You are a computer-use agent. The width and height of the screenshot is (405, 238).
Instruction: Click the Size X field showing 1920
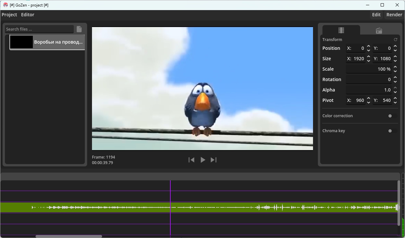(x=356, y=59)
